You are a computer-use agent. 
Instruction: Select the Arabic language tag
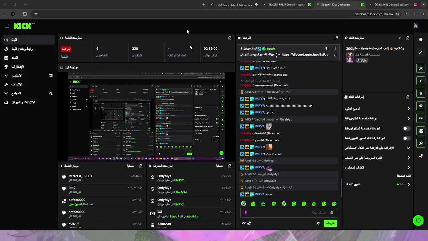[x=362, y=60]
